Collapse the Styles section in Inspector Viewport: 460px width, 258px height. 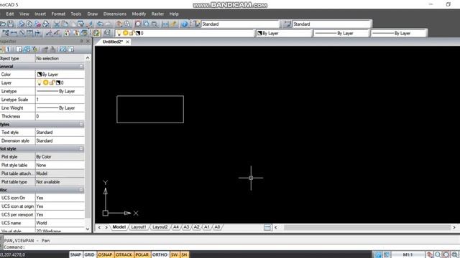81,124
